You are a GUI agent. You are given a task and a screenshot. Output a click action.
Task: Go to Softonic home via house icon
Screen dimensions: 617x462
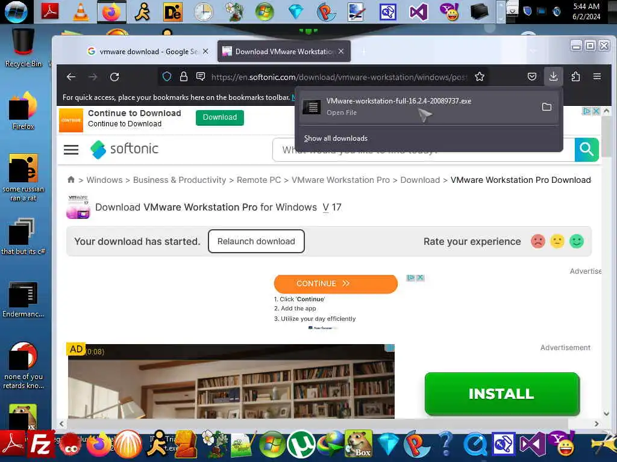(x=71, y=179)
